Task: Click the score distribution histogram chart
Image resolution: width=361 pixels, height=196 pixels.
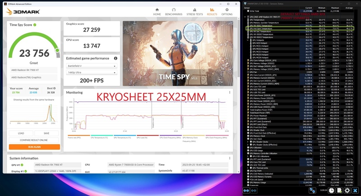Action: click(x=33, y=113)
